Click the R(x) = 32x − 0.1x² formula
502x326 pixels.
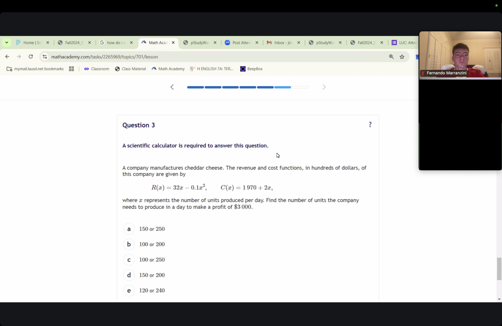click(179, 187)
